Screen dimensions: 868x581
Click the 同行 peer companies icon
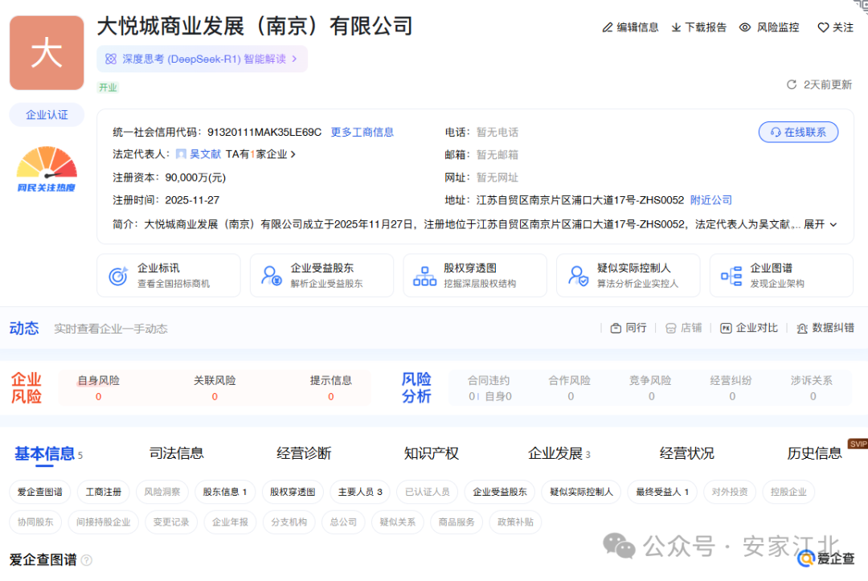click(x=628, y=328)
